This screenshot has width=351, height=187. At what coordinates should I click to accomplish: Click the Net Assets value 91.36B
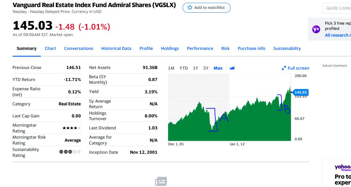pyautogui.click(x=150, y=67)
